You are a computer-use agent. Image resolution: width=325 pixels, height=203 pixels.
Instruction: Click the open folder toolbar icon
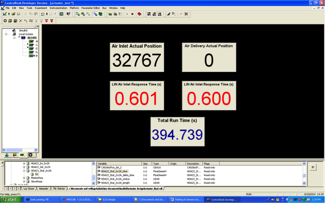point(14,14)
